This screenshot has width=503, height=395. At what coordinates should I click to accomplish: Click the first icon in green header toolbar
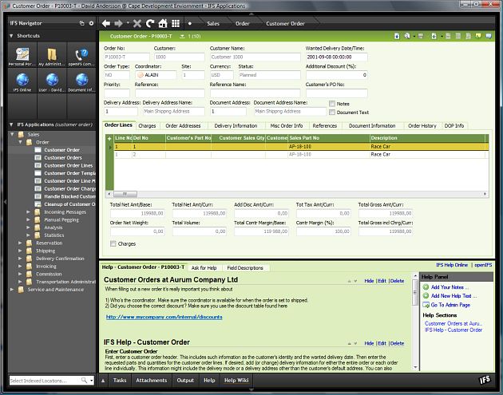397,36
